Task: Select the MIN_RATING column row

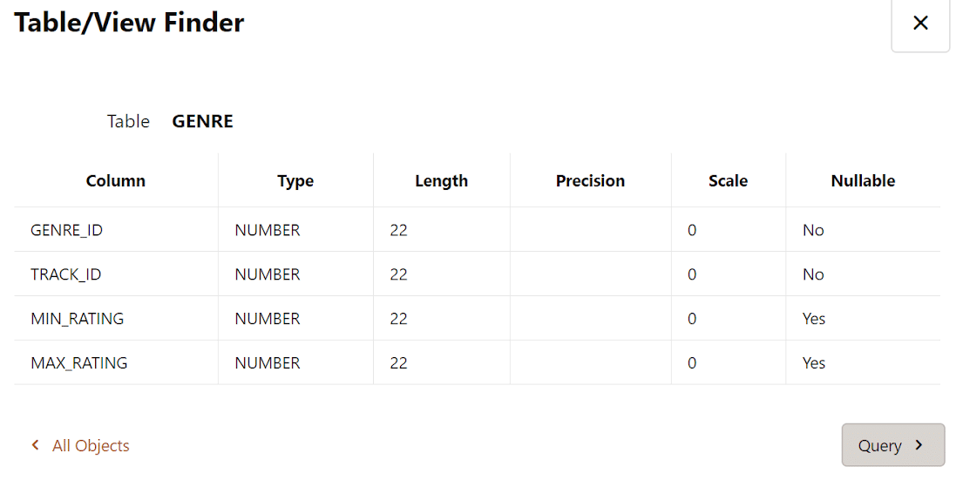Action: (x=78, y=319)
